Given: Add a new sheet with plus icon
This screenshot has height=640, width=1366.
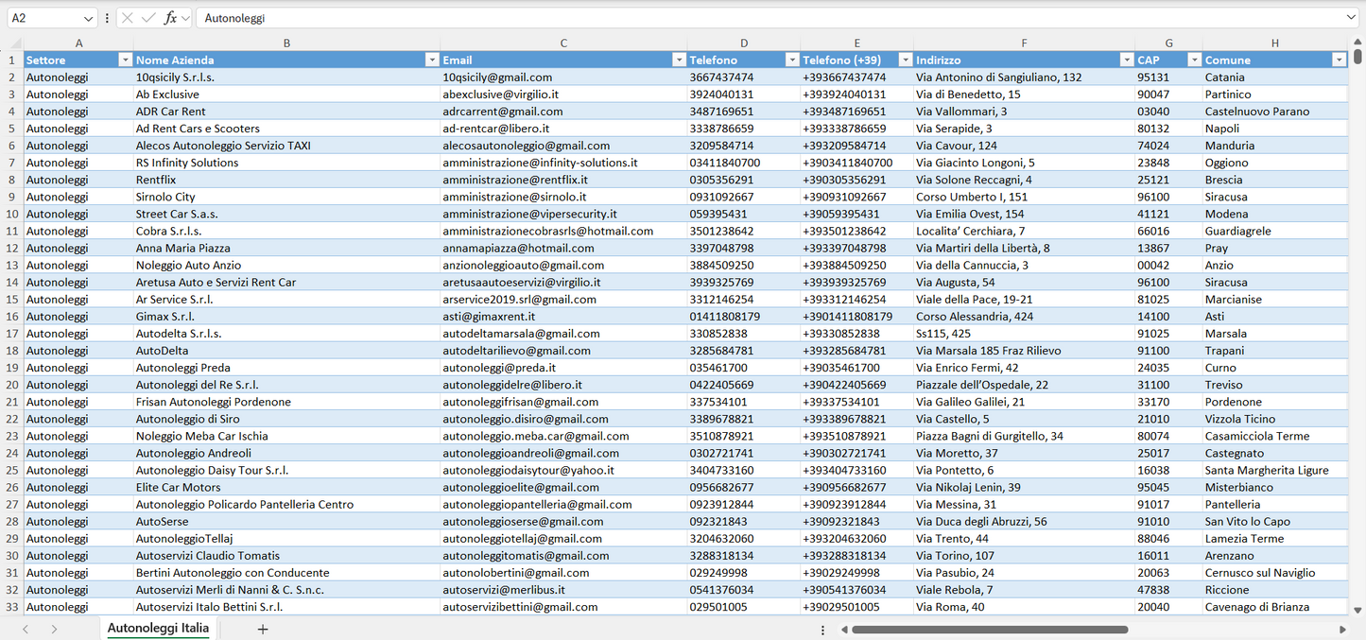Looking at the screenshot, I should 263,629.
